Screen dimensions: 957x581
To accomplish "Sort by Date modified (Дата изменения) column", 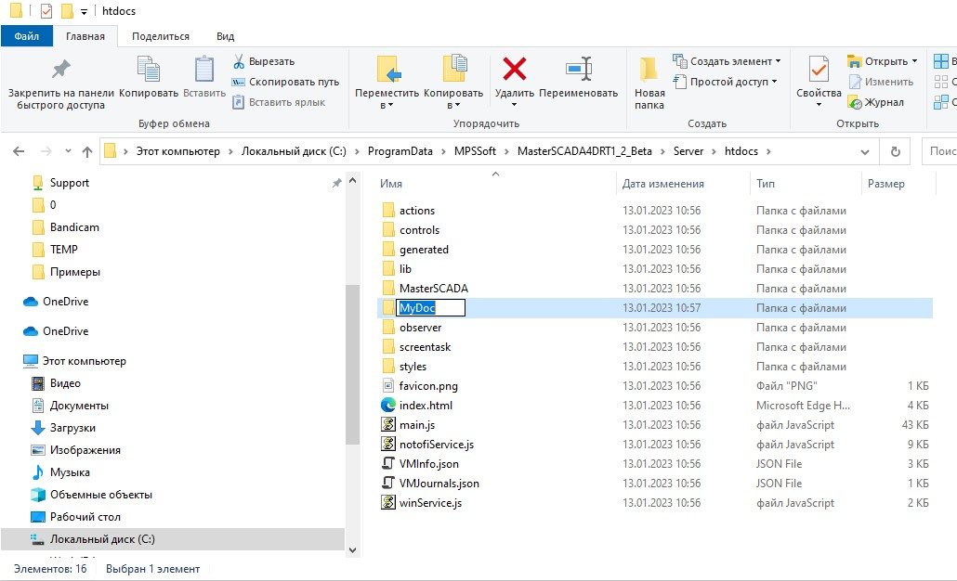I will pyautogui.click(x=663, y=184).
